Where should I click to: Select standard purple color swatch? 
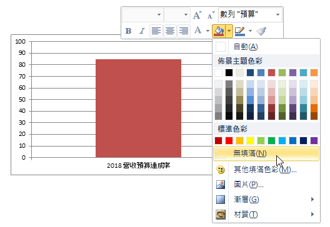[x=314, y=140]
